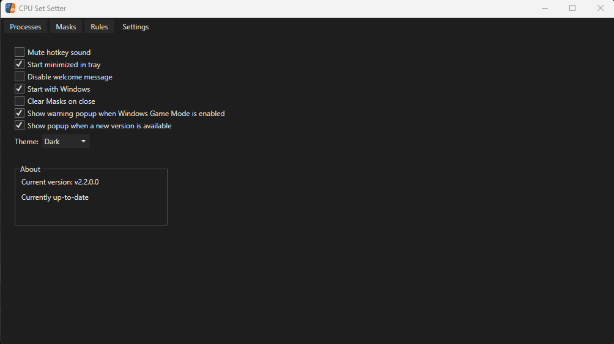Minimize the CPU Set Setter window
The image size is (614, 344).
[x=545, y=8]
